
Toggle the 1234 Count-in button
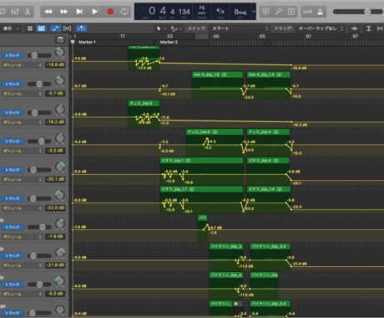point(307,12)
